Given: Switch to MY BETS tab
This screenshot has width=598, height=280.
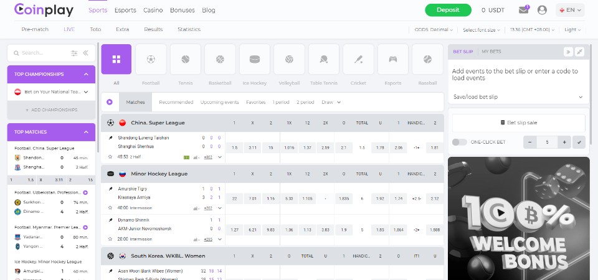Looking at the screenshot, I should pyautogui.click(x=491, y=52).
